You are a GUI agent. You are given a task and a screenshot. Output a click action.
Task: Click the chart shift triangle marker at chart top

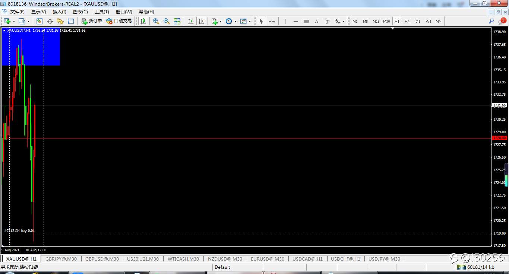pyautogui.click(x=392, y=28)
